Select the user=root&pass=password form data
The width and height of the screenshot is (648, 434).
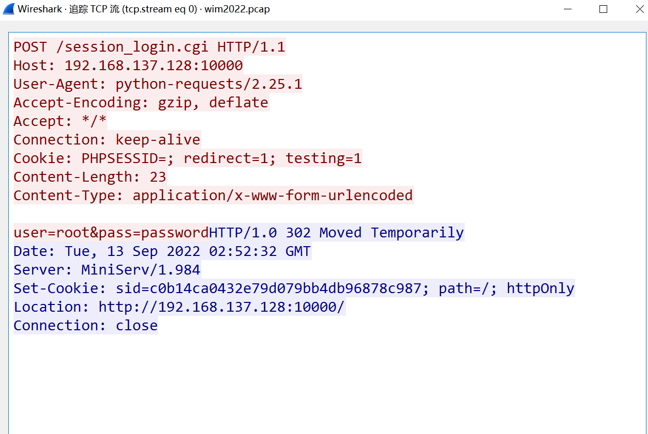[109, 232]
